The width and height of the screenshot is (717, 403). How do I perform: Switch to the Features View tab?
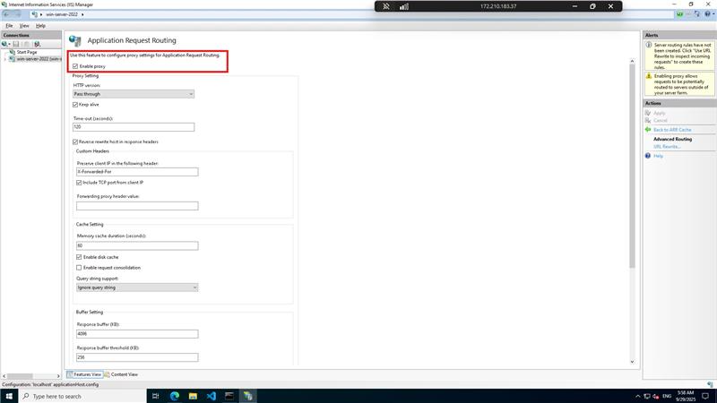pyautogui.click(x=85, y=374)
